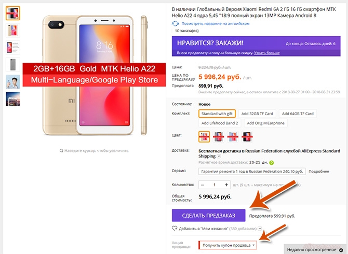This screenshot has width=348, height=254.
Task: Increase quantity with the plus button
Action: tap(226, 185)
